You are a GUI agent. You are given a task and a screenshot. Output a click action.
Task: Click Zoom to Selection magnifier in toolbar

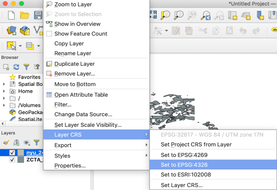(166, 15)
